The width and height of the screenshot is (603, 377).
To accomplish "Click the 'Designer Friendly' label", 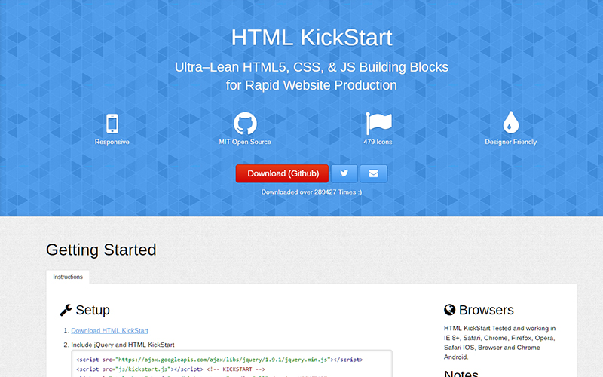I will tap(511, 142).
